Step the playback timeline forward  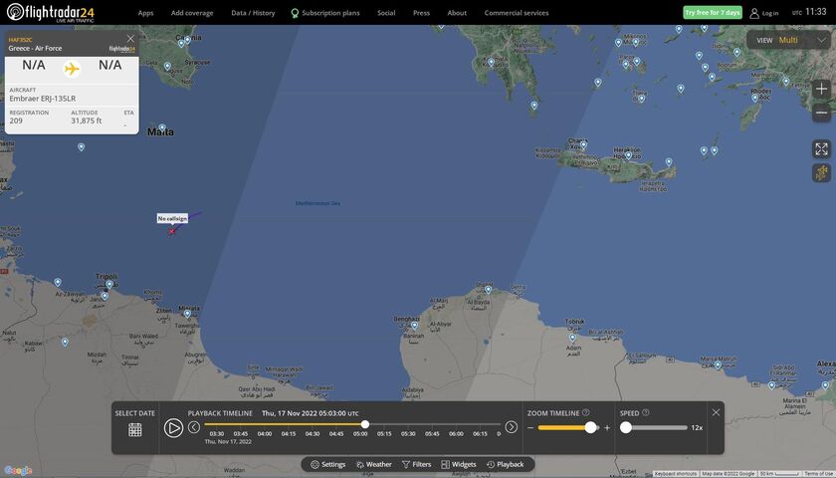tap(511, 427)
